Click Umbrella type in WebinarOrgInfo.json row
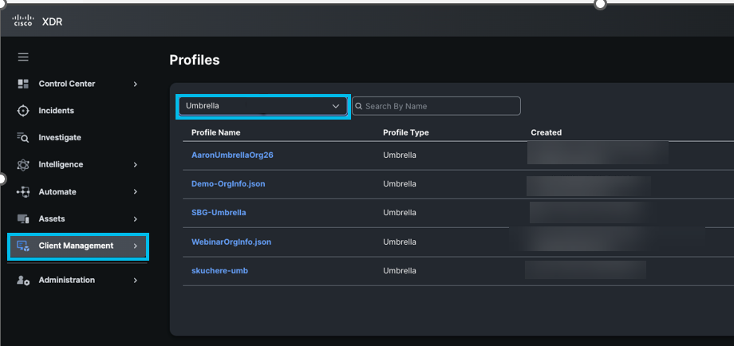Screen dimensions: 734x346 [399, 242]
